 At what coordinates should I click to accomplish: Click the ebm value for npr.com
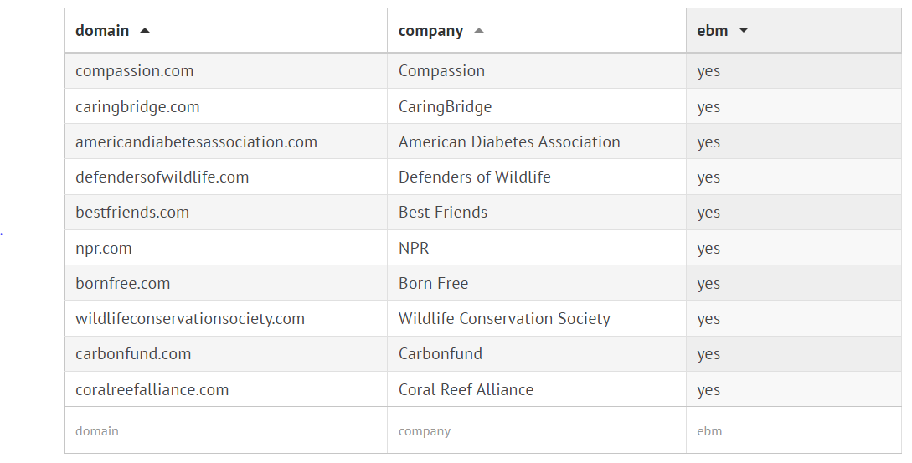point(708,249)
